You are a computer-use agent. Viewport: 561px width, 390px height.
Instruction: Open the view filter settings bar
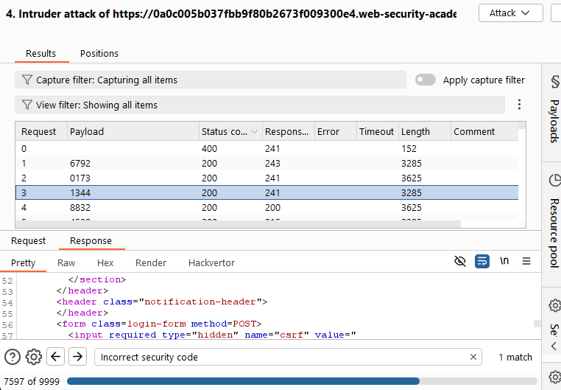[260, 105]
